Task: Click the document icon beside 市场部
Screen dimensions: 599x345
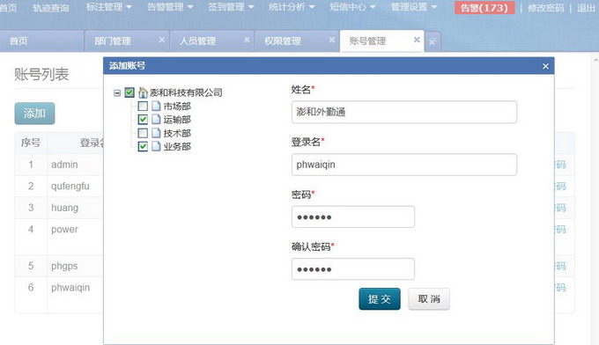Action: 156,106
